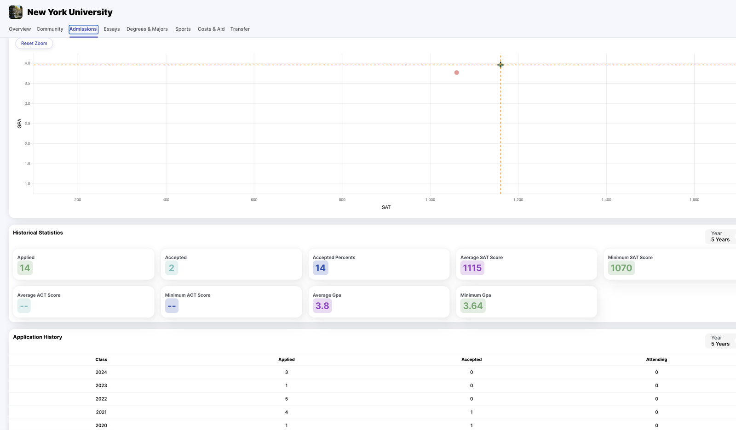Image resolution: width=736 pixels, height=430 pixels.
Task: Select the 2024 class row
Action: [373, 372]
